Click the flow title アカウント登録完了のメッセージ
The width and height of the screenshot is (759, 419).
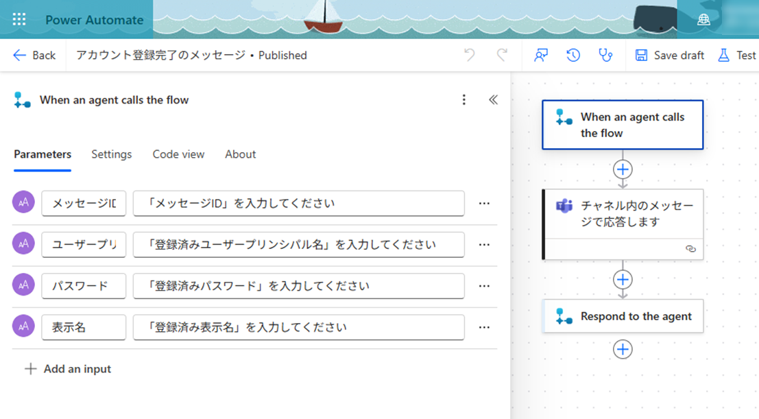click(160, 56)
